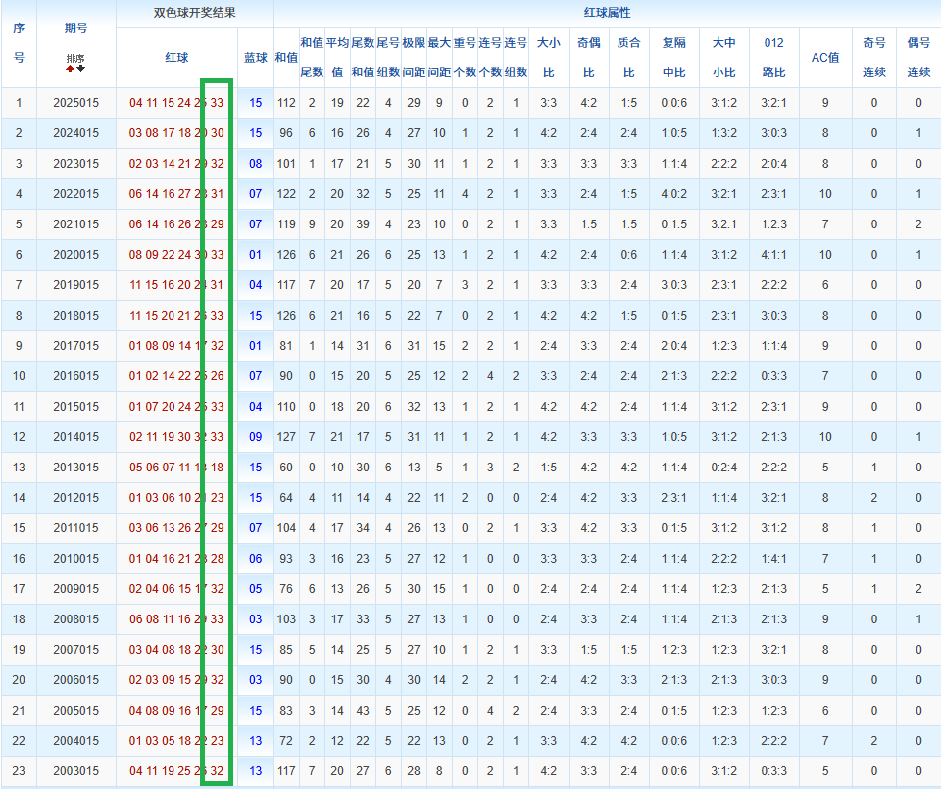Click blue ball 15 for issue 2025015

pyautogui.click(x=255, y=103)
